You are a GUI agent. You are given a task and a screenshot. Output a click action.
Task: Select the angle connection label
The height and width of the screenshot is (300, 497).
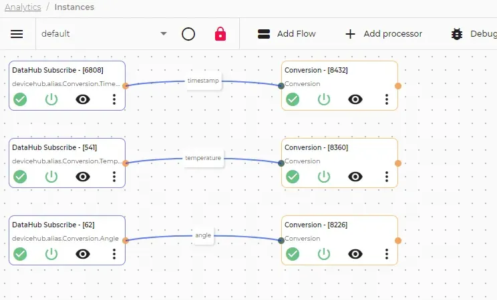(x=203, y=235)
